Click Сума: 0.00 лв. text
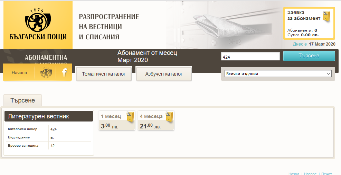 (x=303, y=35)
